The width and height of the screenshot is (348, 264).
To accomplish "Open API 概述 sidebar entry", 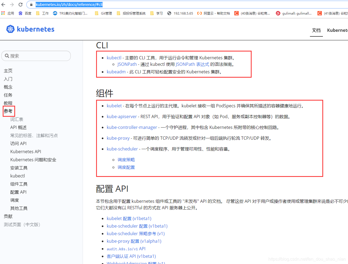I will pyautogui.click(x=18, y=127).
